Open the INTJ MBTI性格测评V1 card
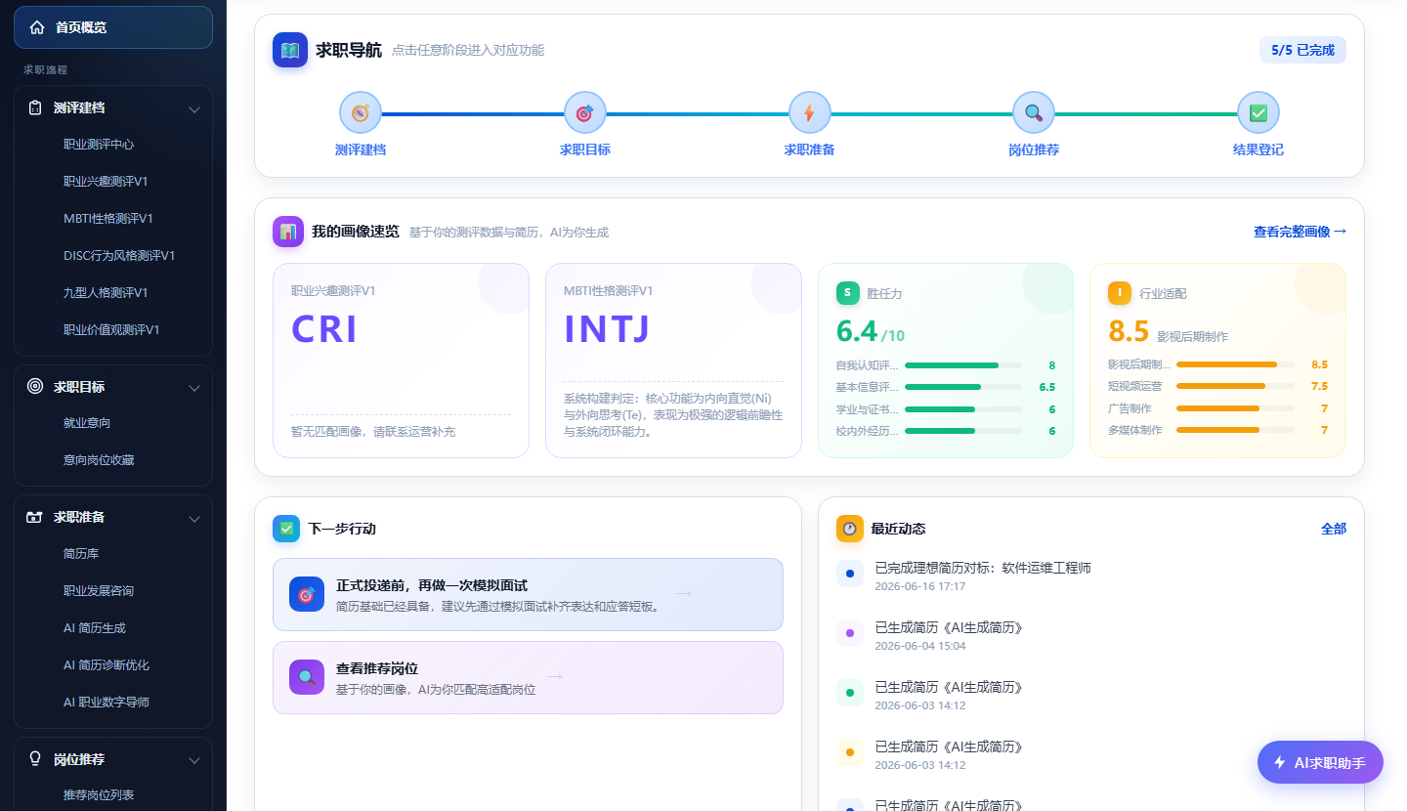Viewport: 1407px width, 811px height. [673, 360]
